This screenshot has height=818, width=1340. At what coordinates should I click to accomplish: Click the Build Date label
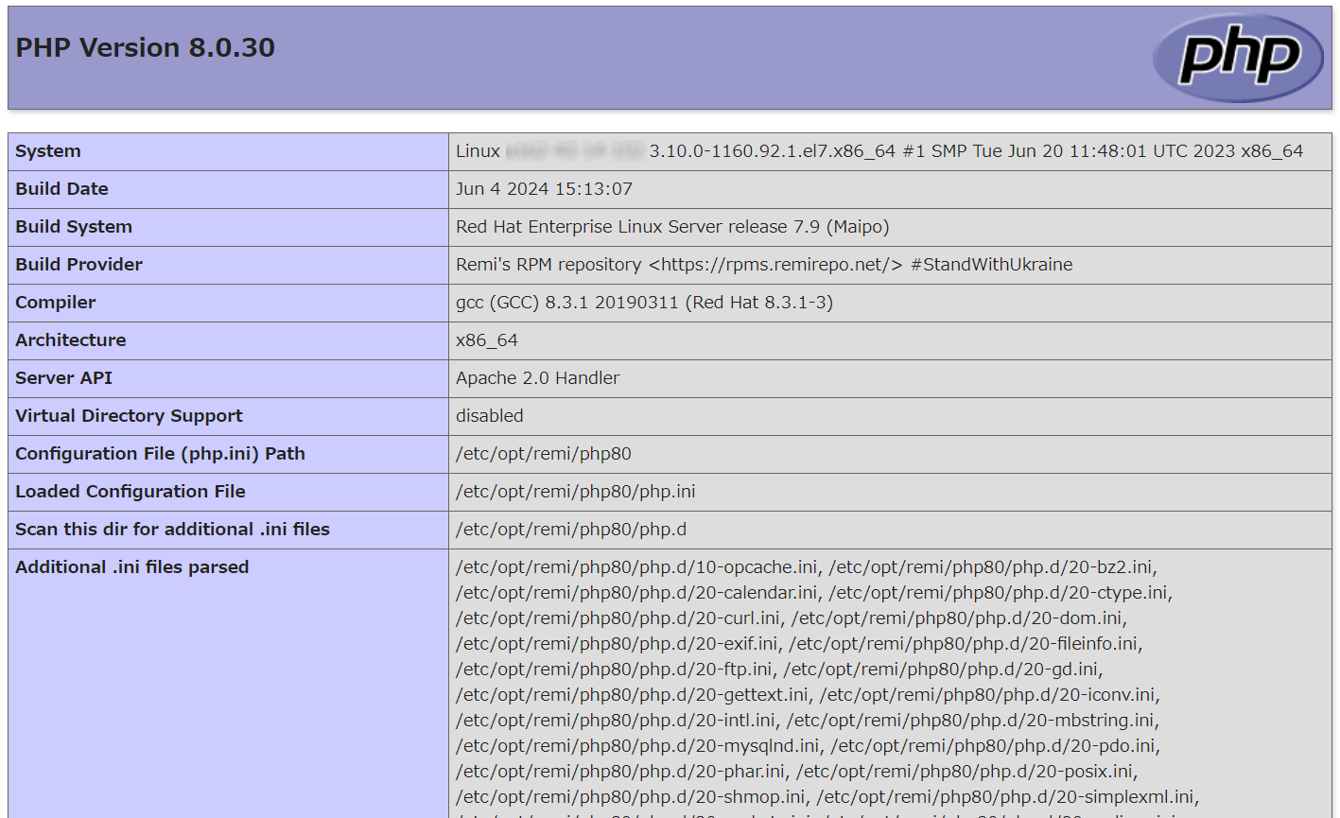(61, 189)
